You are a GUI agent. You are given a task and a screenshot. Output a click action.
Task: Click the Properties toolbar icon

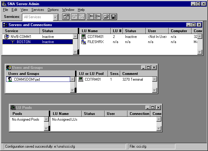(x=66, y=17)
